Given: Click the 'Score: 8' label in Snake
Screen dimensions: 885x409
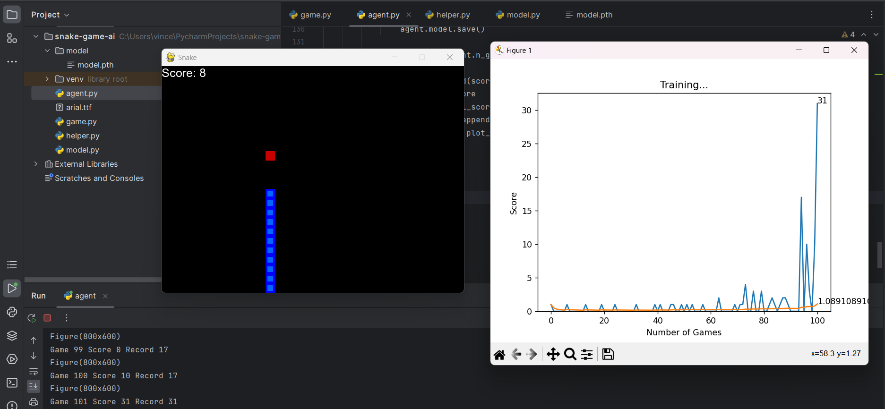Looking at the screenshot, I should click(184, 73).
